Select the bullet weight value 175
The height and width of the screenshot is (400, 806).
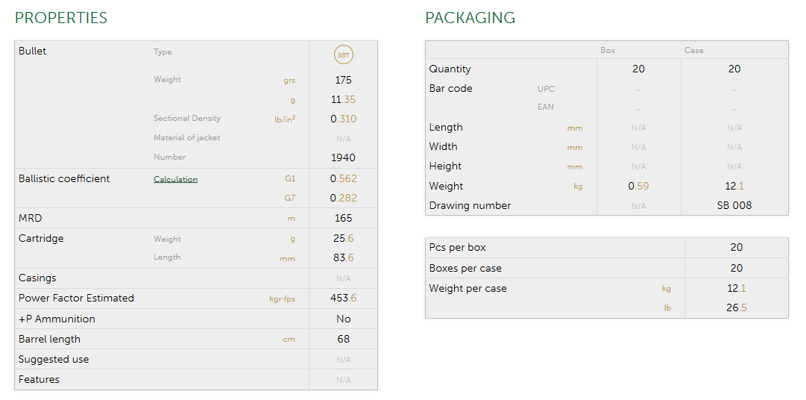(343, 80)
